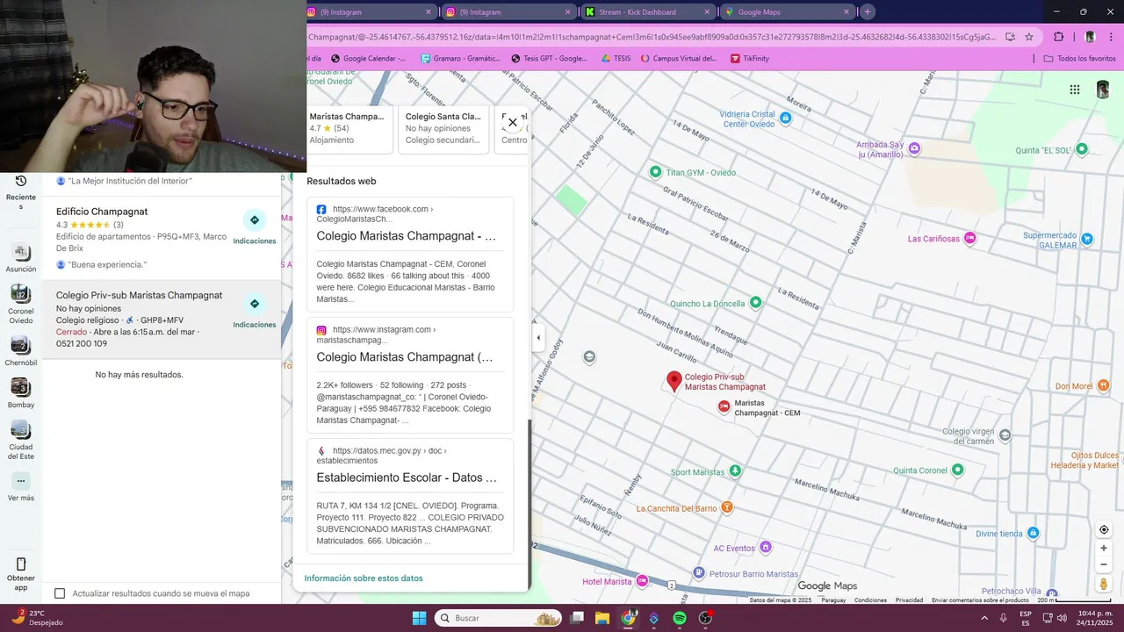Switch to the Google Maps tab
The height and width of the screenshot is (632, 1124).
coord(787,12)
